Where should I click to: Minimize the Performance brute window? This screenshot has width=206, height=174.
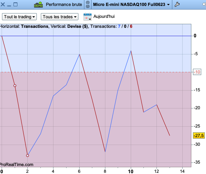[x=9, y=6]
